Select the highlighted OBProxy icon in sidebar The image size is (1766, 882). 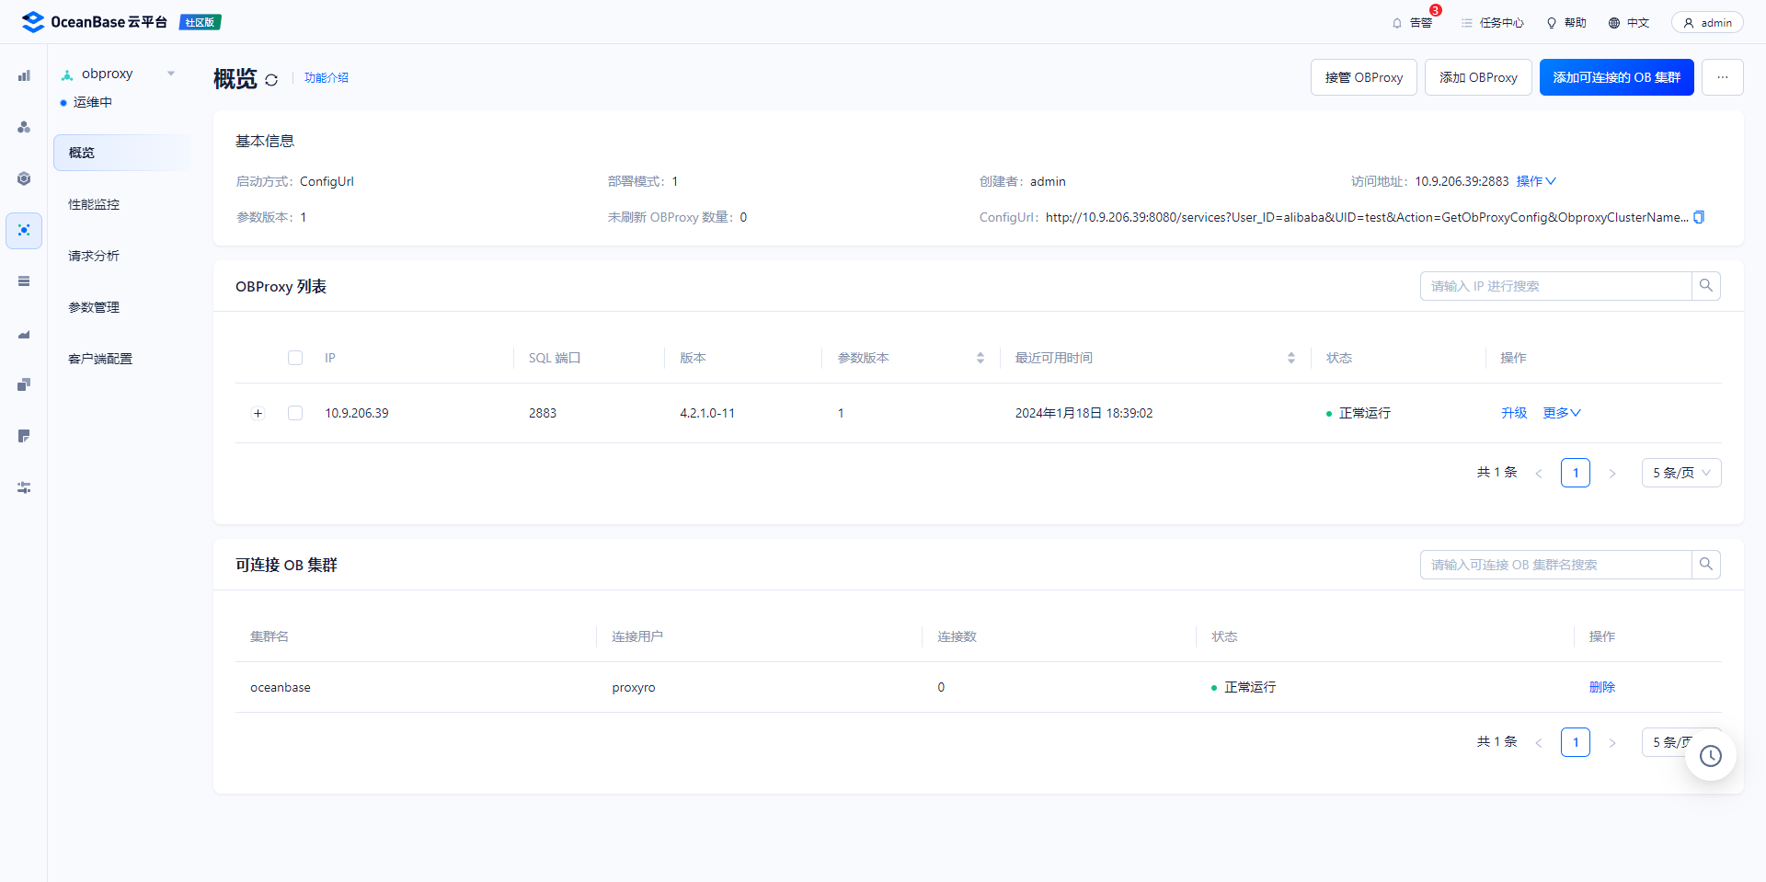pos(24,230)
